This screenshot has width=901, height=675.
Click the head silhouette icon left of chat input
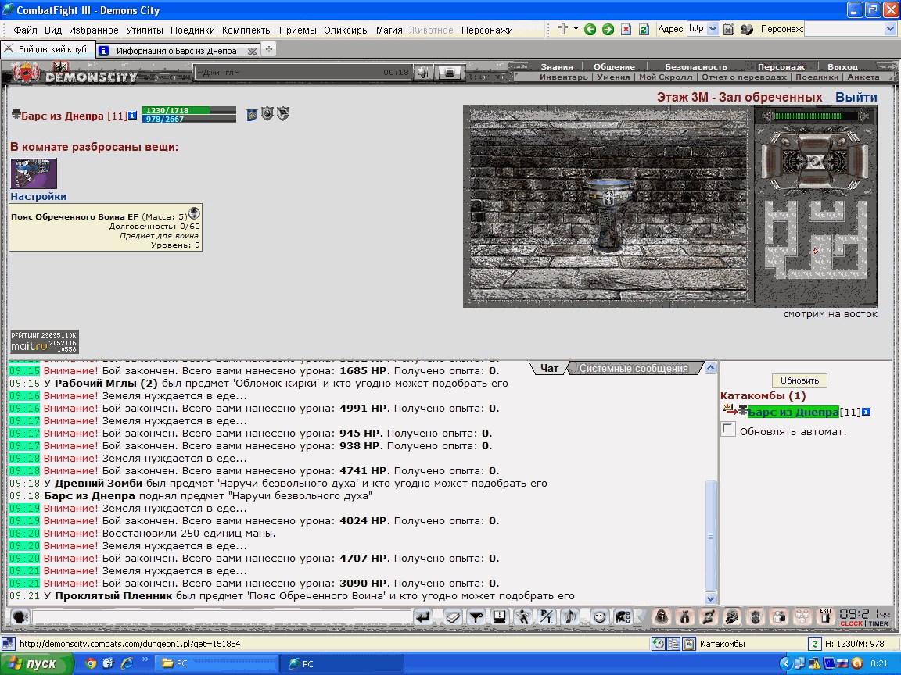20,617
